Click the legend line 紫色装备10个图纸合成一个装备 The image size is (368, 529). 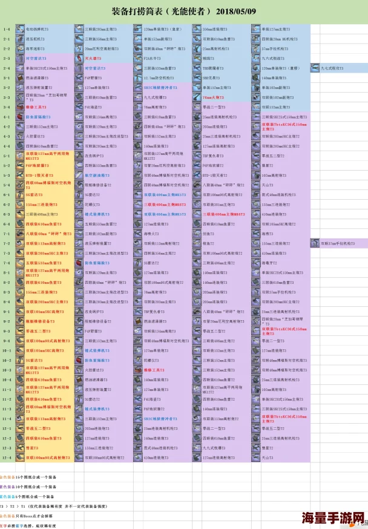click(x=27, y=487)
